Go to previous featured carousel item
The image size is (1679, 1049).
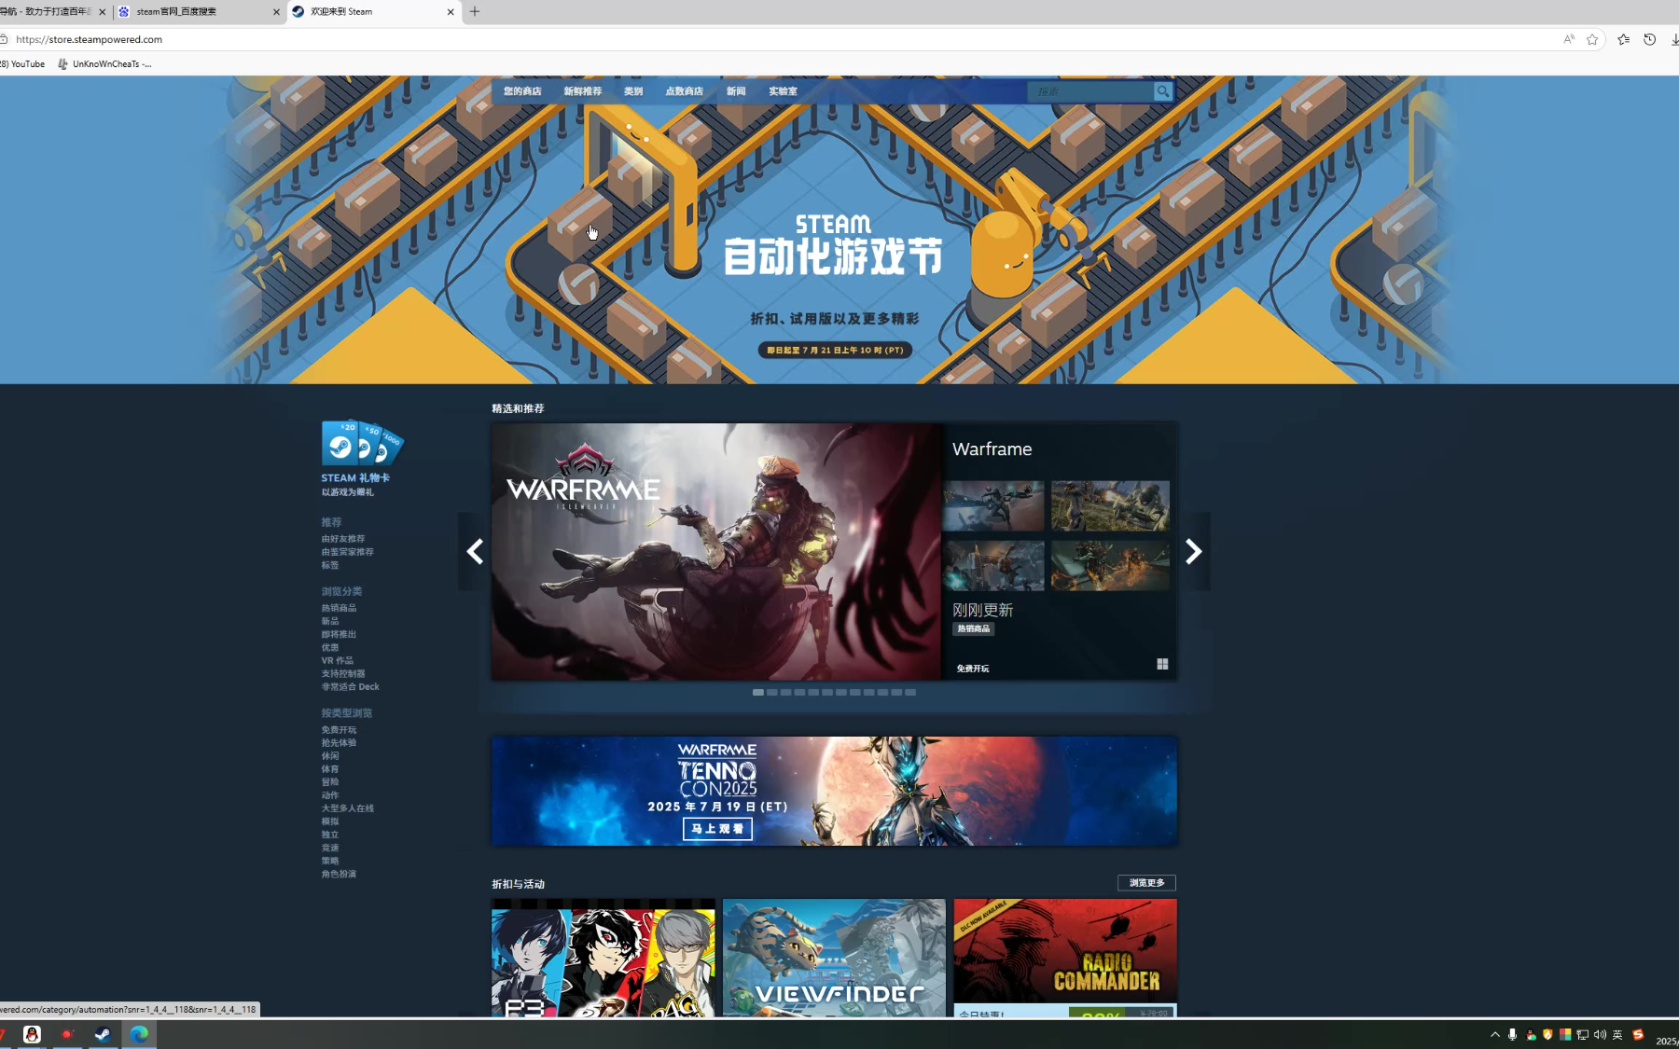(475, 552)
